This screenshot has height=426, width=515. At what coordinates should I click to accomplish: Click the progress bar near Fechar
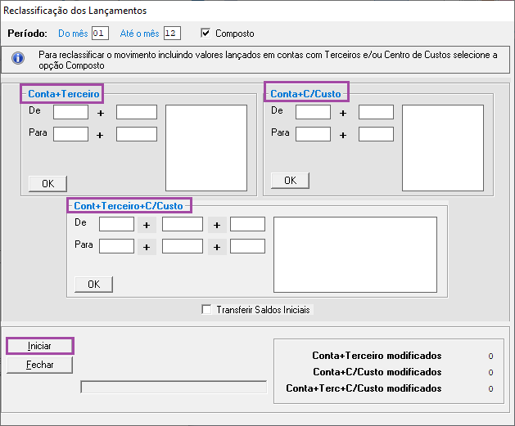pyautogui.click(x=174, y=387)
